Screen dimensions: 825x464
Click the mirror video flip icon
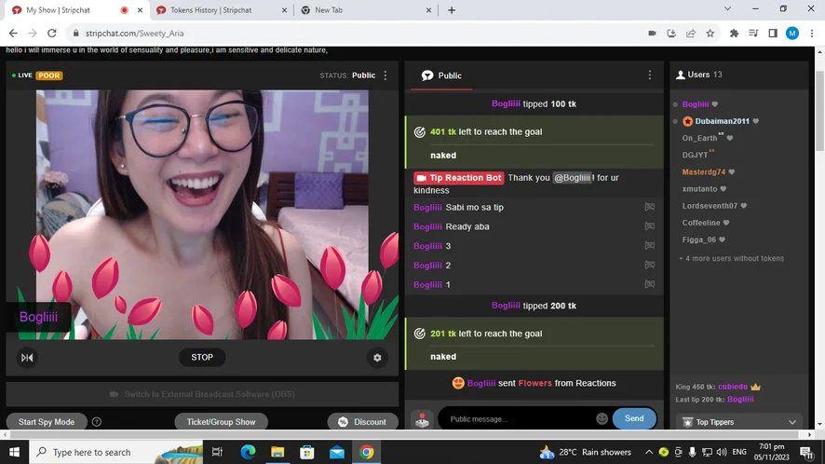click(x=27, y=357)
